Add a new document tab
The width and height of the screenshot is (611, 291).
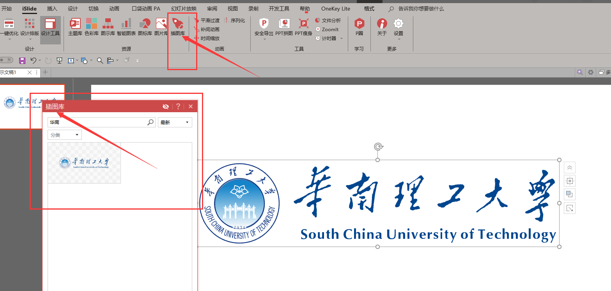pyautogui.click(x=45, y=72)
